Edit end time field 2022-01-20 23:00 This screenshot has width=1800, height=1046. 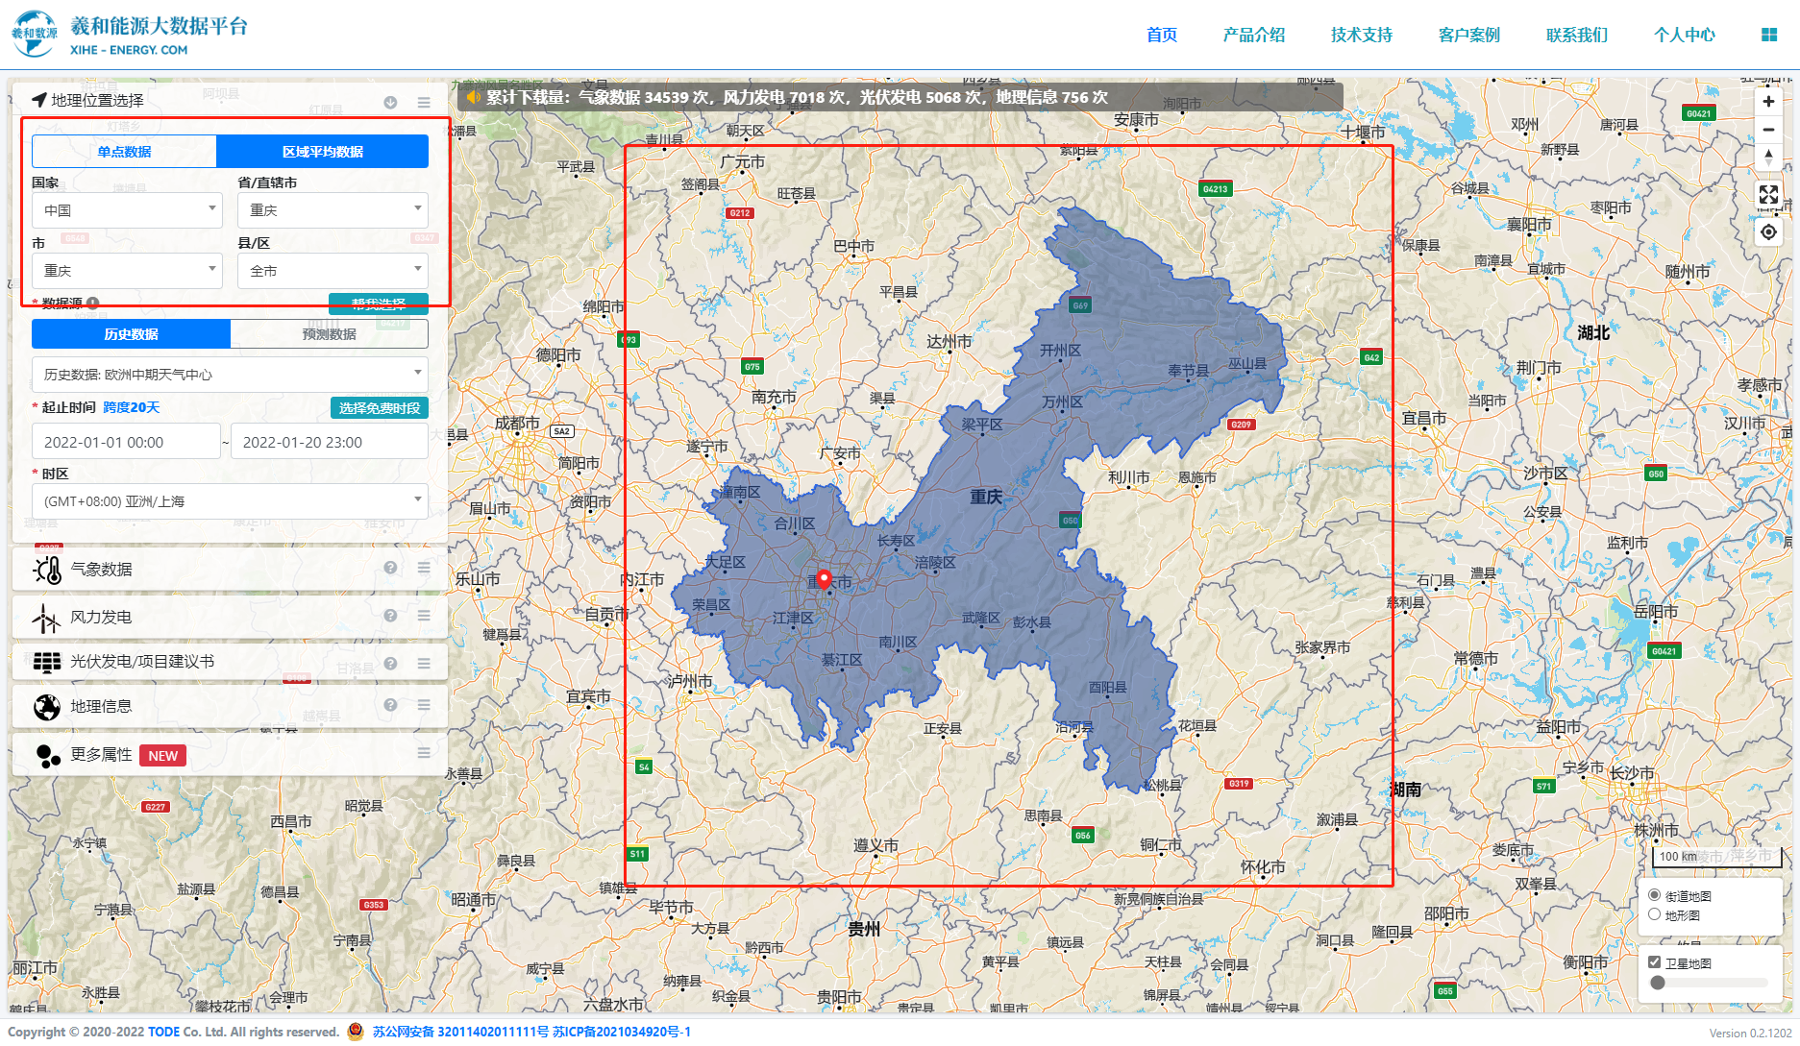coord(330,442)
